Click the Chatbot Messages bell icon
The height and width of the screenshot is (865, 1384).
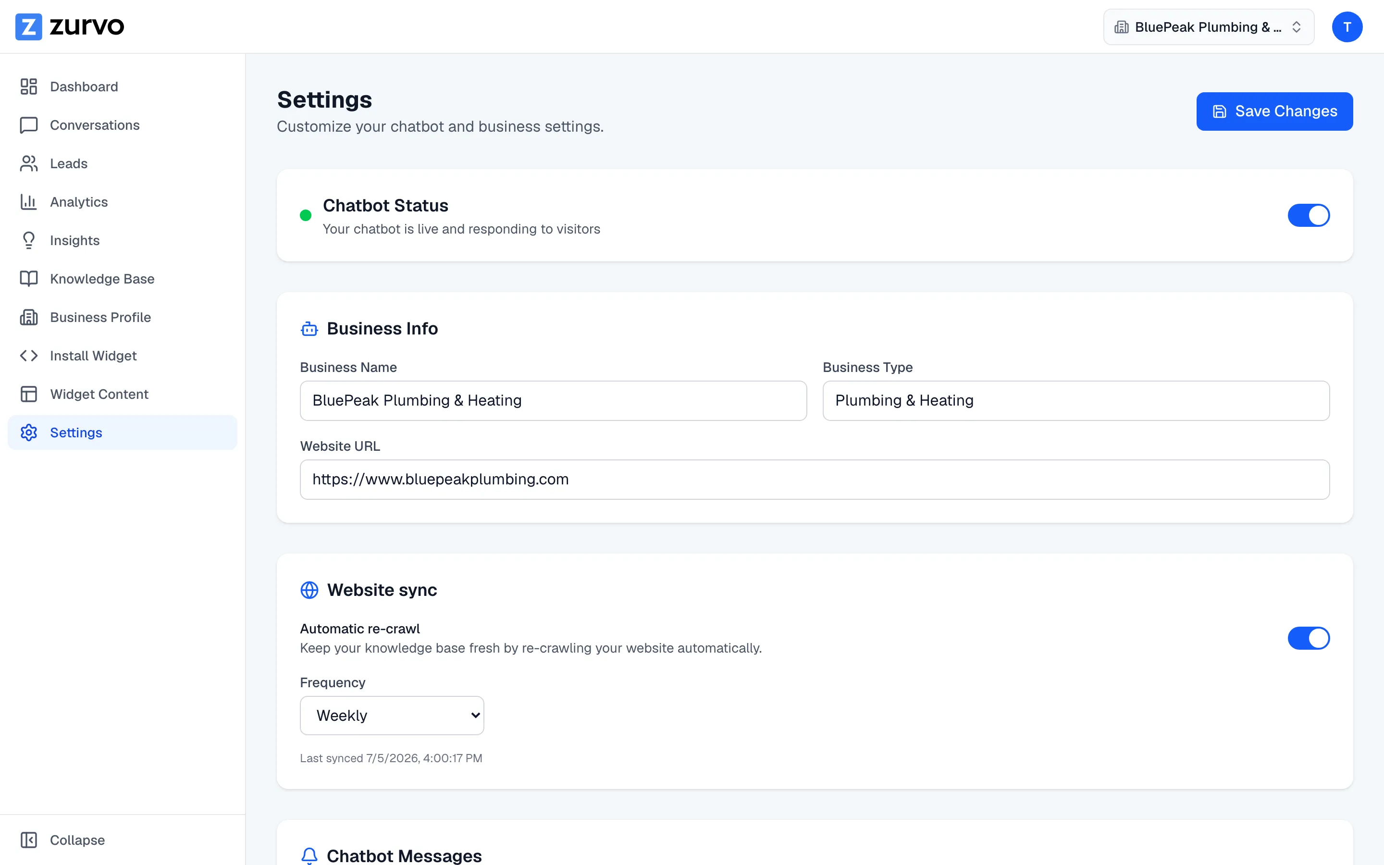click(309, 855)
